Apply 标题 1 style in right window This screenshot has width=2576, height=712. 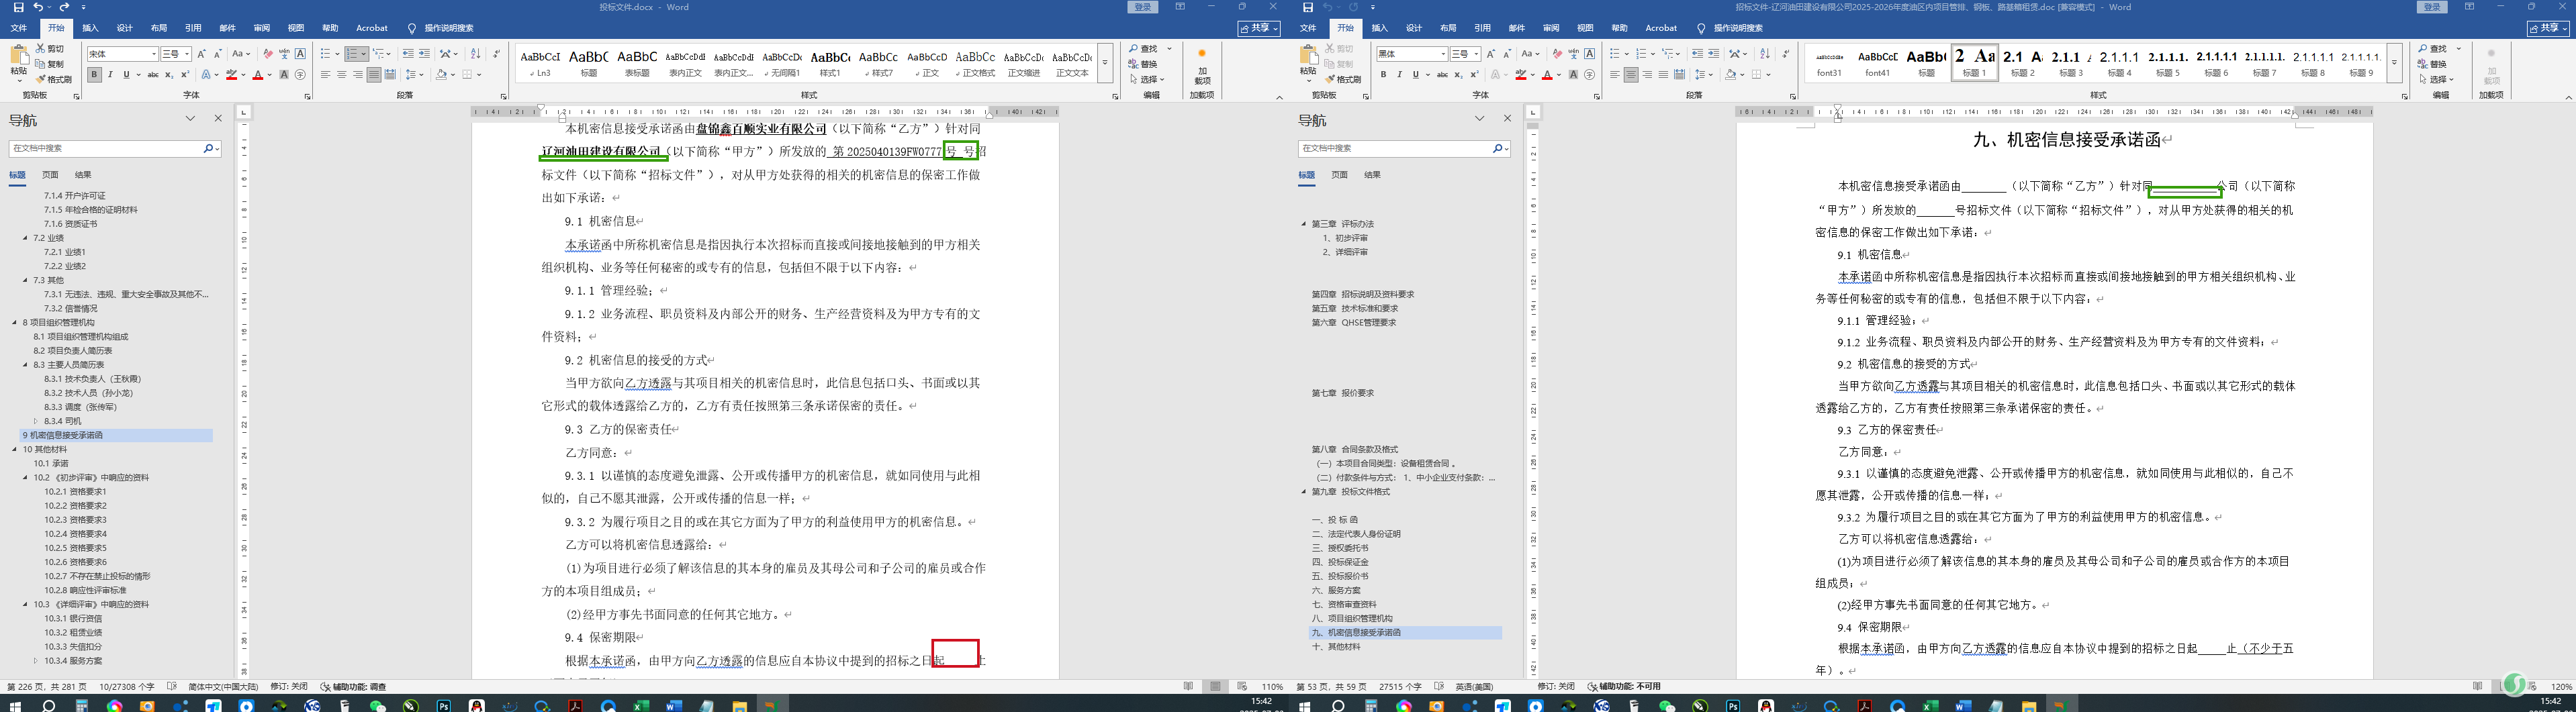(x=1974, y=62)
